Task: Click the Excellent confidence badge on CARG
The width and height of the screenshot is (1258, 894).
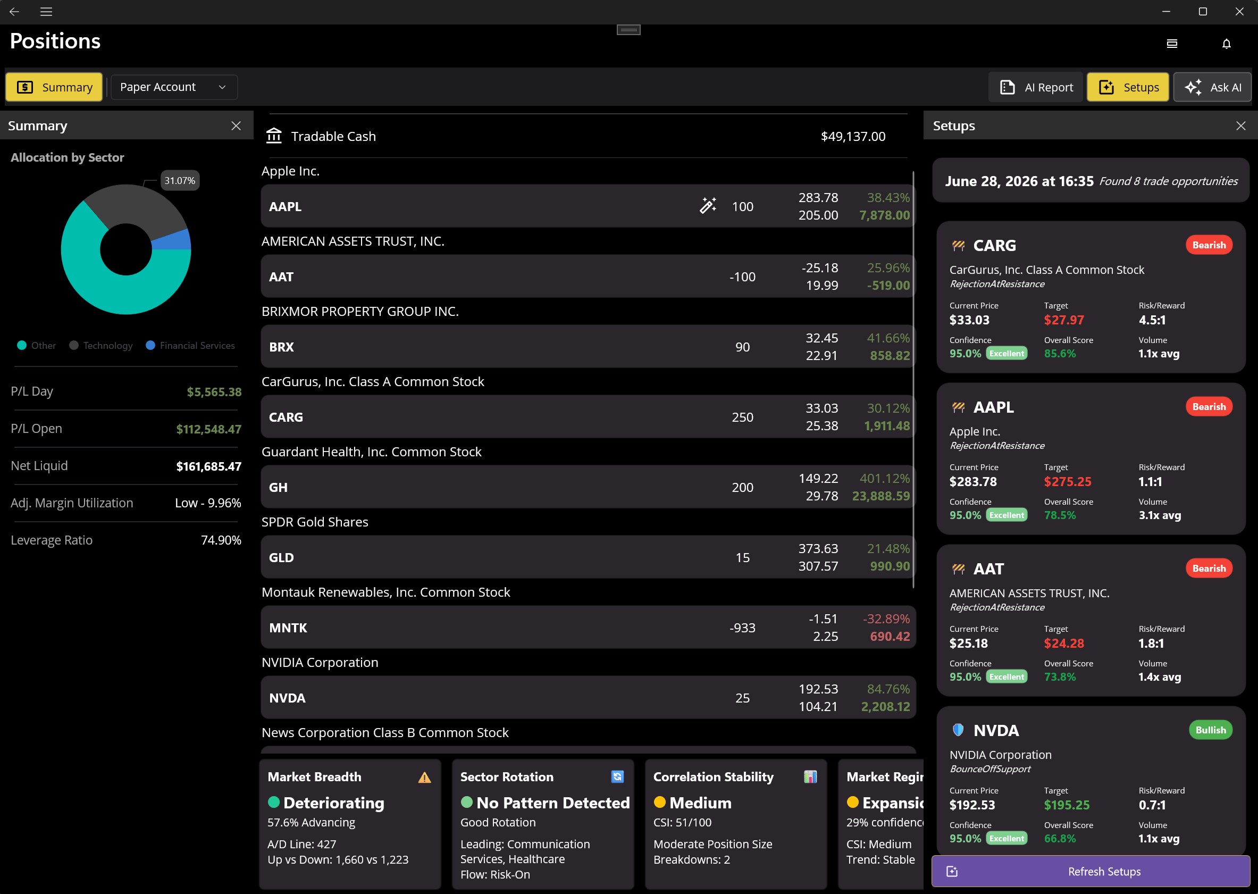Action: (x=1007, y=354)
